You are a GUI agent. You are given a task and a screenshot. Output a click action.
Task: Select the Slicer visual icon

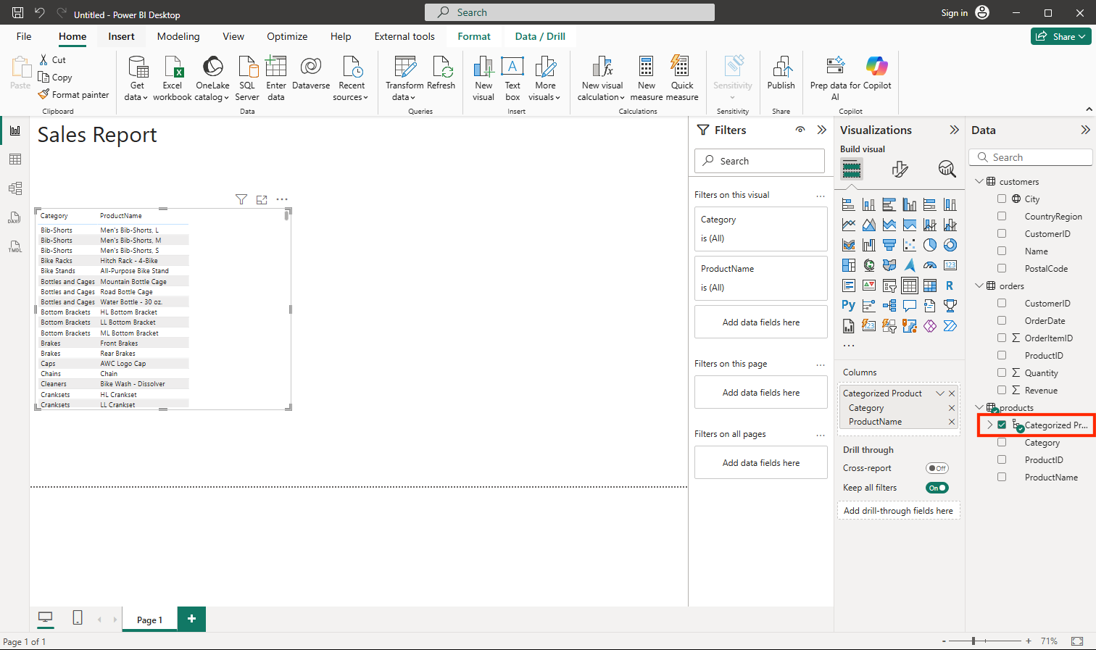coord(889,286)
